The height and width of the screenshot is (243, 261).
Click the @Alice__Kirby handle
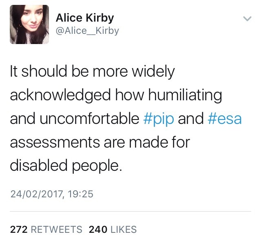point(87,31)
